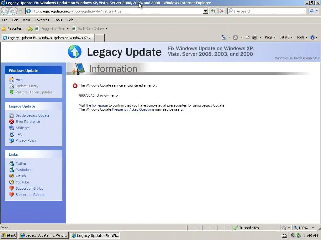Screen dimensions: 321x240
Task: Click the browser Forward button
Action: tap(13, 11)
